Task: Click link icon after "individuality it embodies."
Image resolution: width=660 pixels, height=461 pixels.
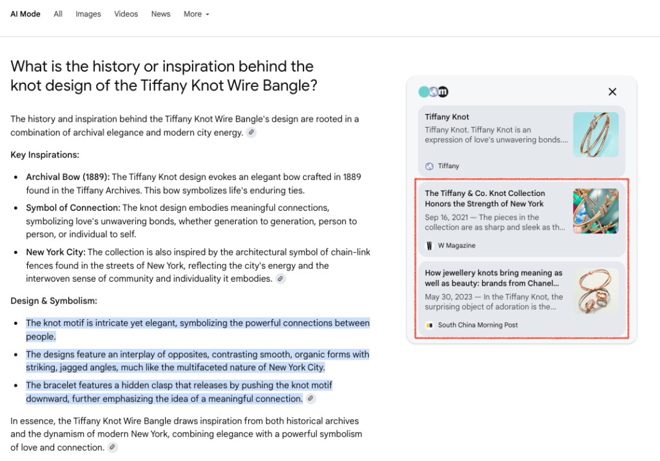Action: coord(280,279)
